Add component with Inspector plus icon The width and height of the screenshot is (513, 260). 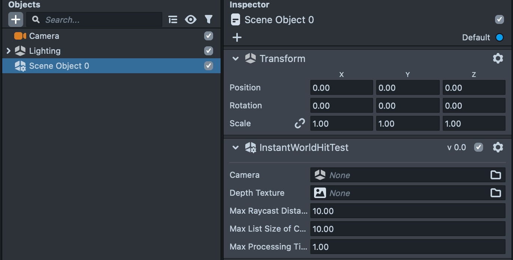coord(237,37)
